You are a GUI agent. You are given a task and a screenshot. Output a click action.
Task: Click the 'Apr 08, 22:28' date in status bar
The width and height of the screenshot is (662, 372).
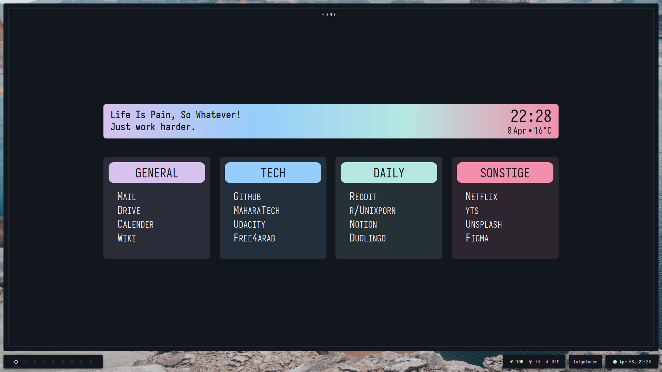pos(635,362)
